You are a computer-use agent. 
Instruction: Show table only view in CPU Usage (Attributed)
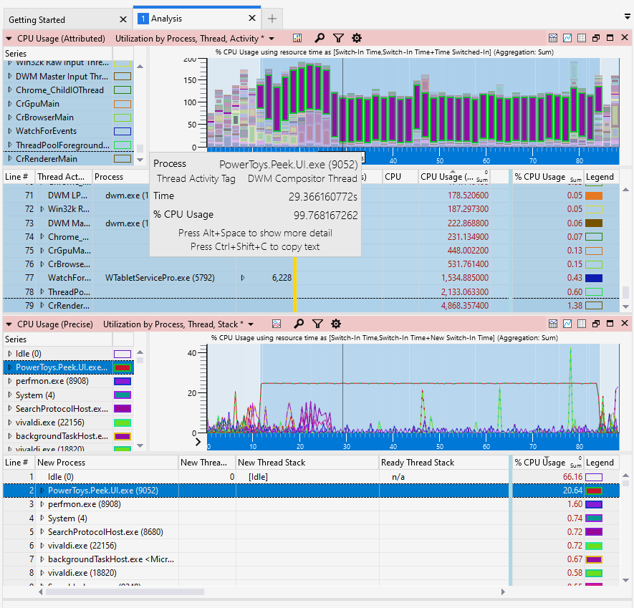click(x=582, y=38)
